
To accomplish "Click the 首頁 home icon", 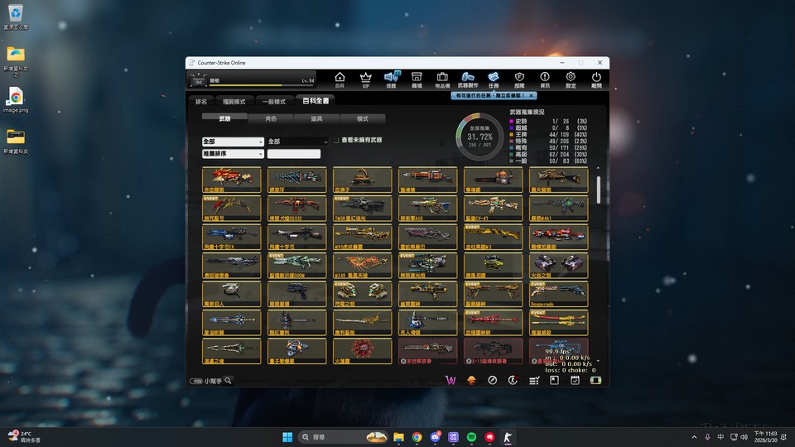I will coord(340,79).
